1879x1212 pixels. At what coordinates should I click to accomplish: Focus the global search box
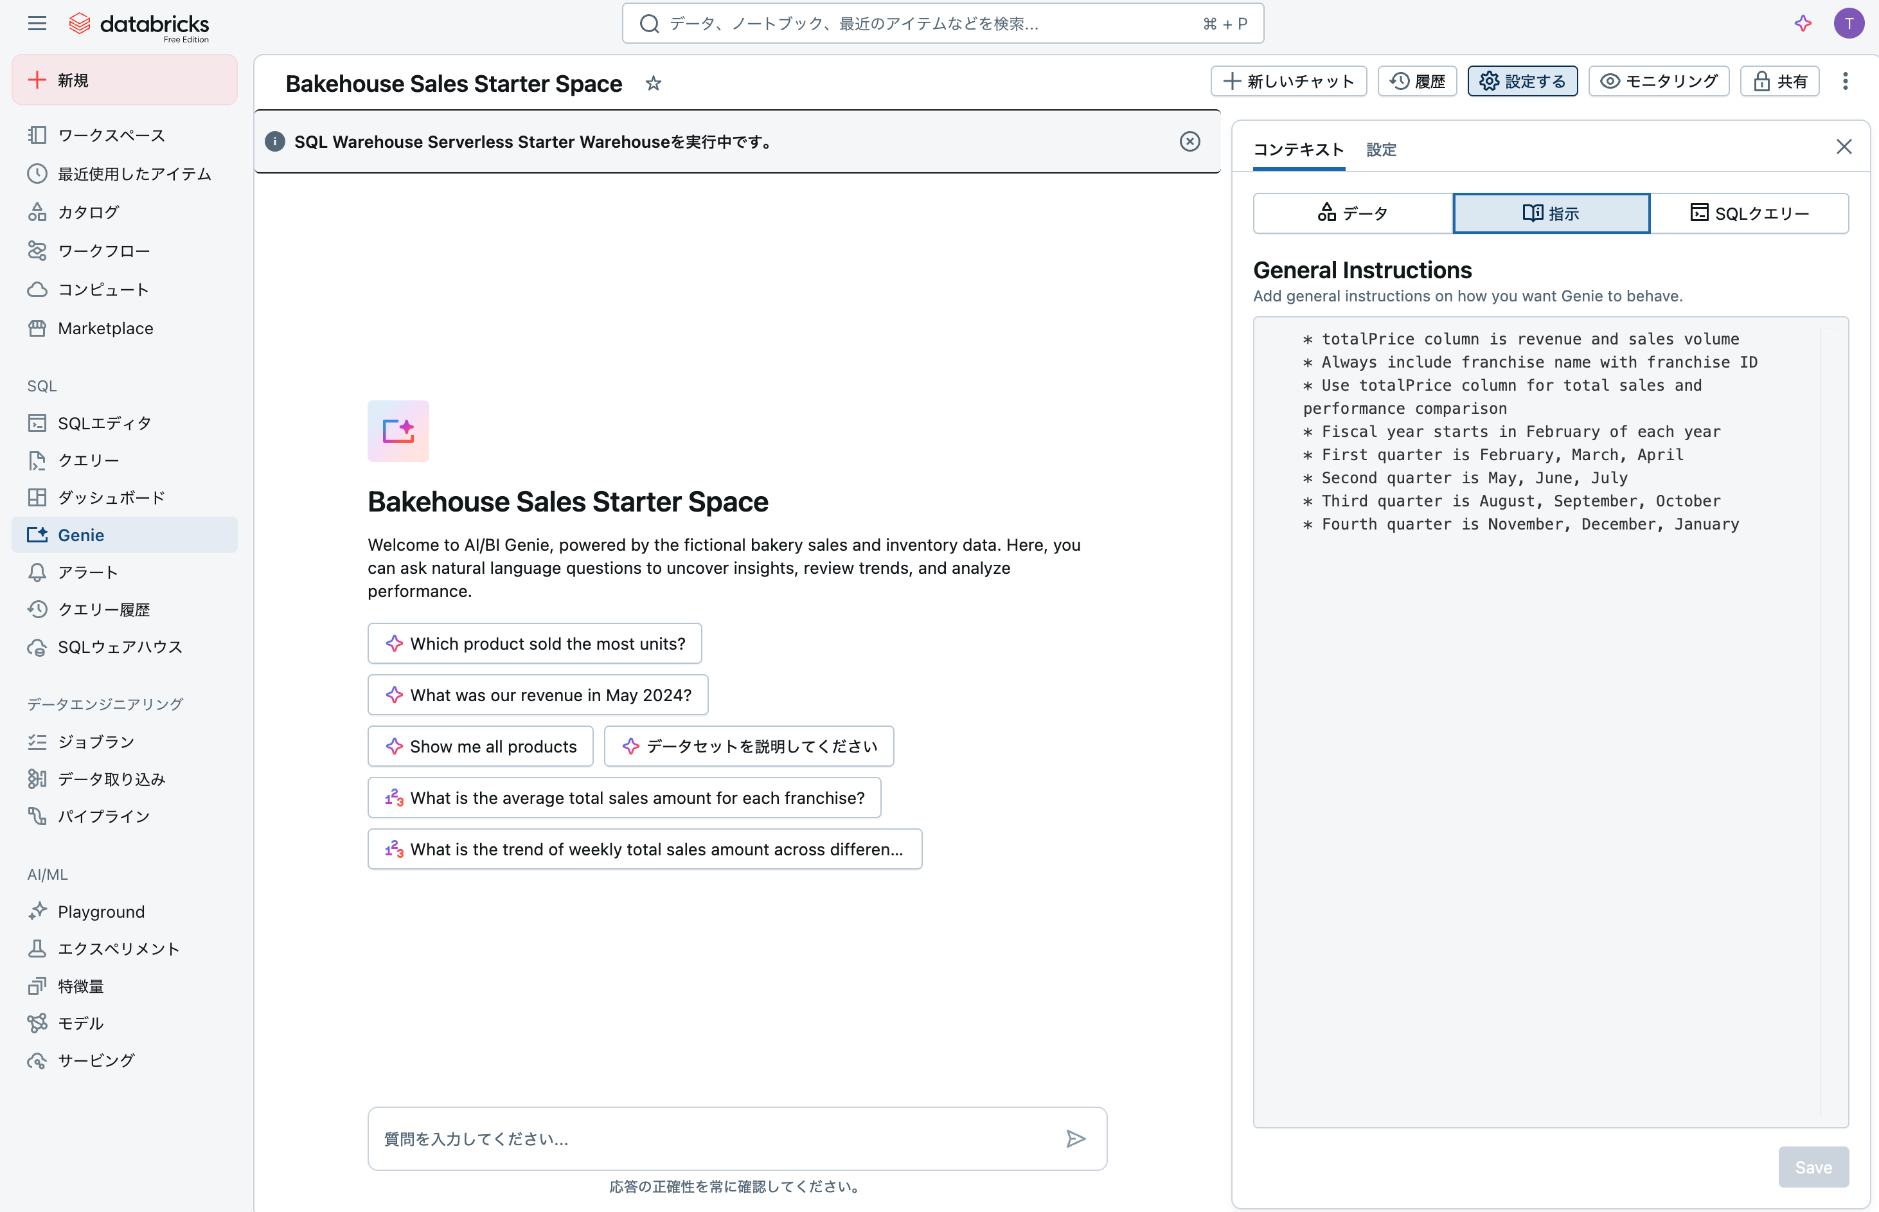pyautogui.click(x=943, y=24)
